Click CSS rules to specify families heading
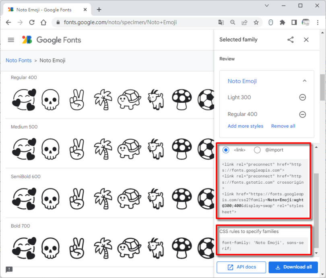The image size is (326, 278). pyautogui.click(x=249, y=231)
